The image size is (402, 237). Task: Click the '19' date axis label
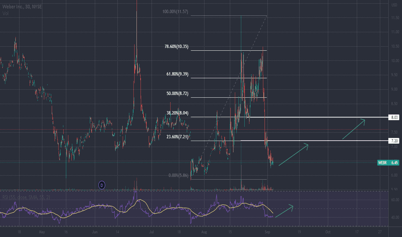coord(299,232)
